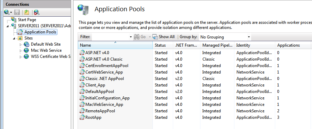Screen dimensions: 312x129
Task: Click the Classic .NET AppPool icon
Action: [82, 79]
